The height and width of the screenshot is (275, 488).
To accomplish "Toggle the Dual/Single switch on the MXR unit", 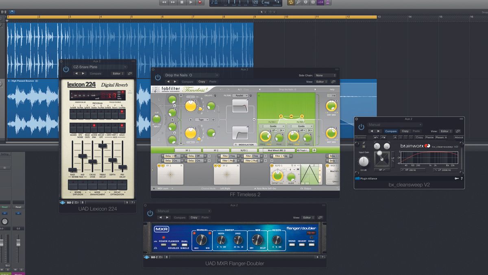I will click(x=185, y=245).
